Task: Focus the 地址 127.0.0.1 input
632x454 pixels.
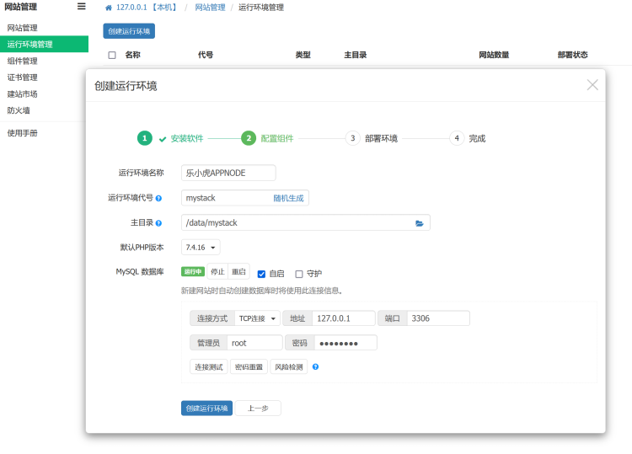Action: (x=344, y=318)
